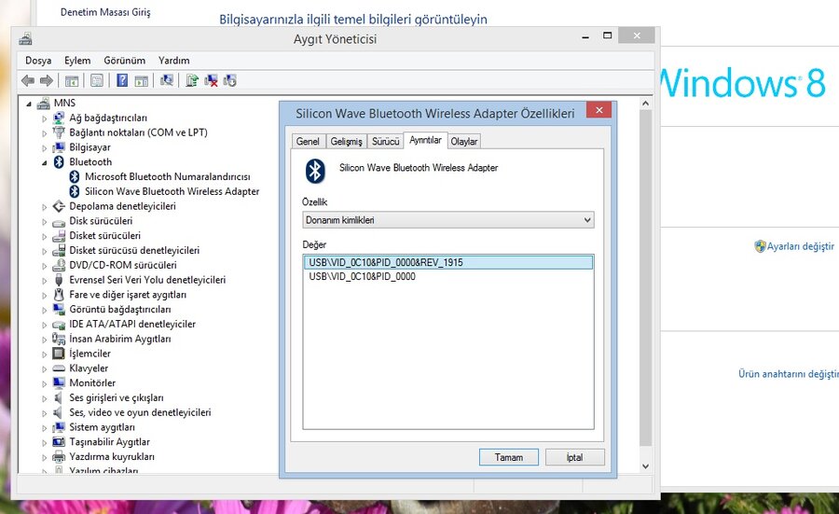Viewport: 839px width, 514px height.
Task: Switch to the Olaylar tab
Action: [x=464, y=142]
